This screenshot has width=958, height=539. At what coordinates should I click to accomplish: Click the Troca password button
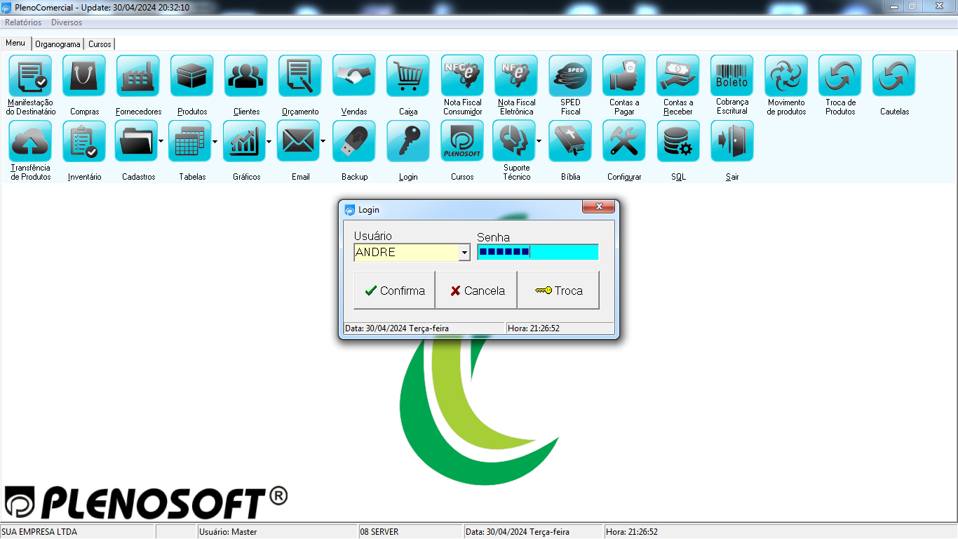558,291
